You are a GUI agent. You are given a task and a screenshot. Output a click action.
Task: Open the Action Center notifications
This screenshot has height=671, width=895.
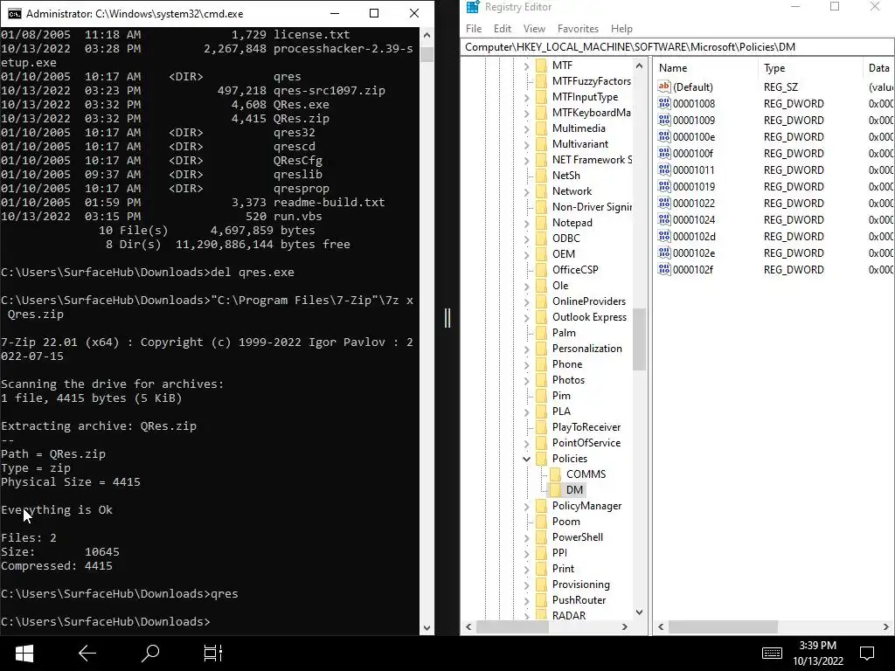tap(867, 654)
